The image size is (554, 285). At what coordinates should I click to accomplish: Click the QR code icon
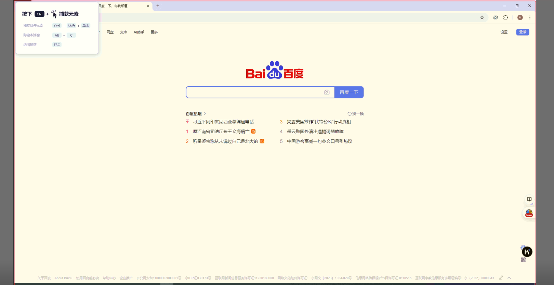point(523,260)
